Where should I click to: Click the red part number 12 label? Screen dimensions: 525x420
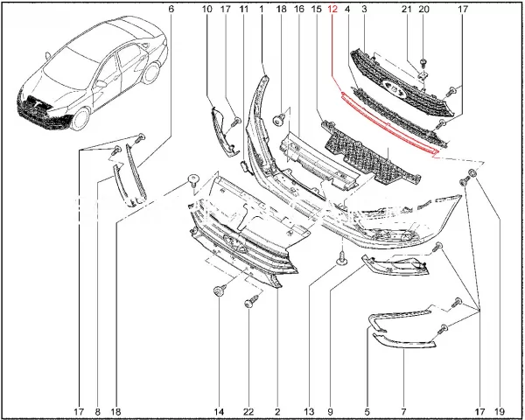[332, 9]
